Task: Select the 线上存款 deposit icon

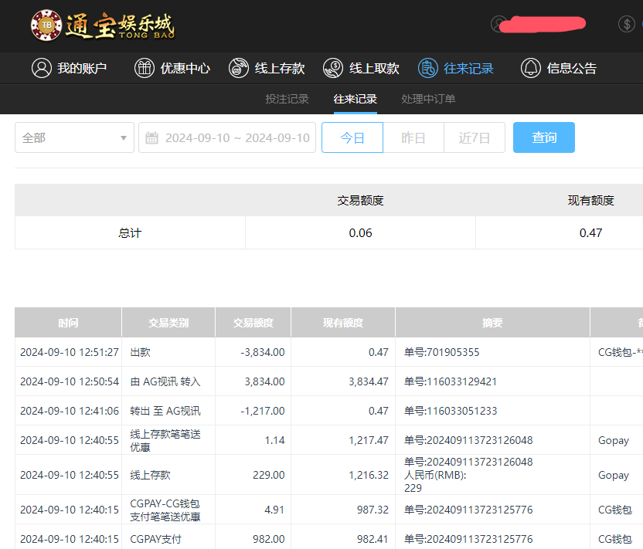Action: (x=238, y=68)
